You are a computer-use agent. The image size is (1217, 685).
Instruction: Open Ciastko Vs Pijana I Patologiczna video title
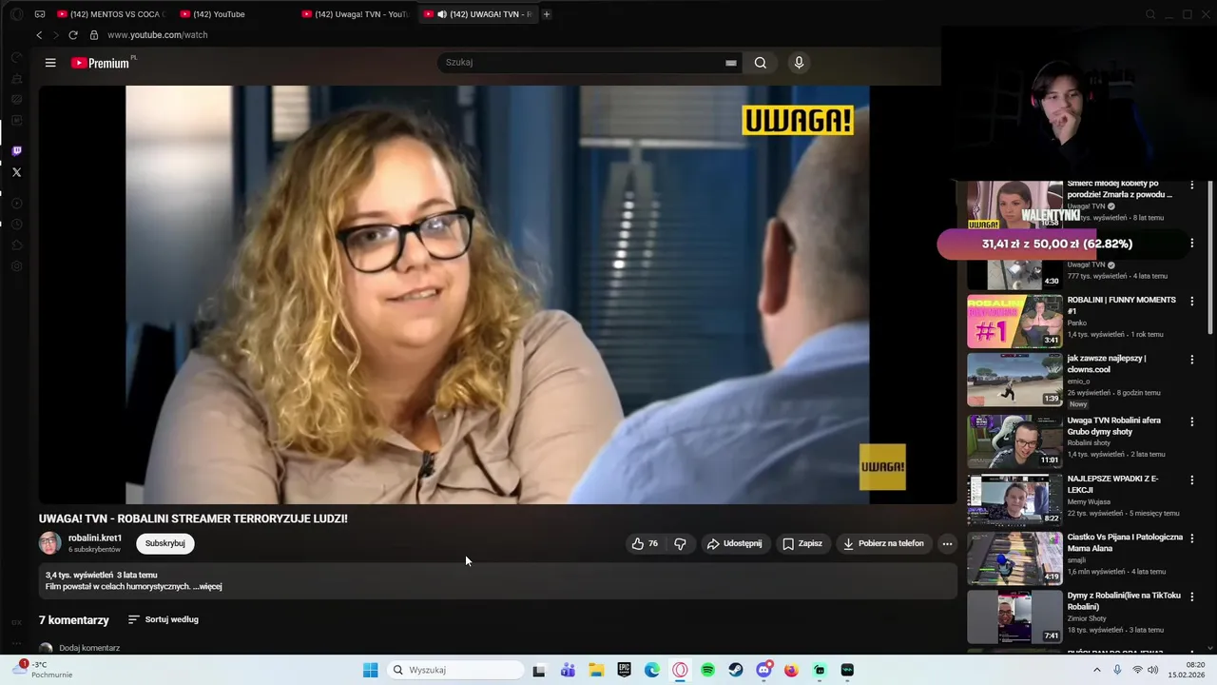(1125, 542)
